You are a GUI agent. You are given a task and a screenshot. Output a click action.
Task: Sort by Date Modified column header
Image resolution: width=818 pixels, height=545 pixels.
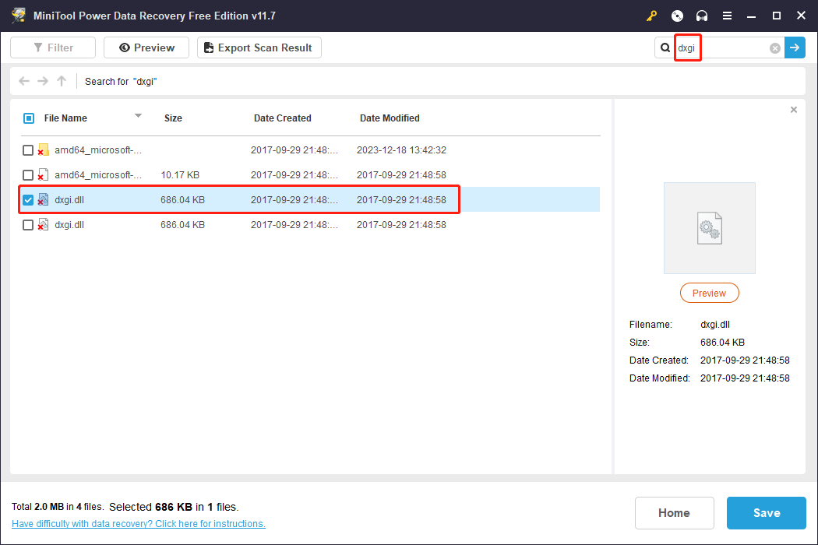click(x=390, y=118)
